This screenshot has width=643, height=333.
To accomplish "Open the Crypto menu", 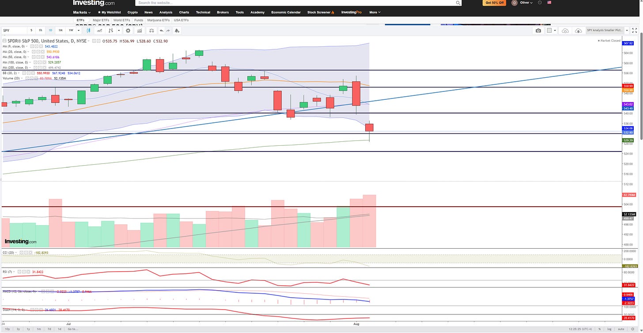I will (132, 12).
